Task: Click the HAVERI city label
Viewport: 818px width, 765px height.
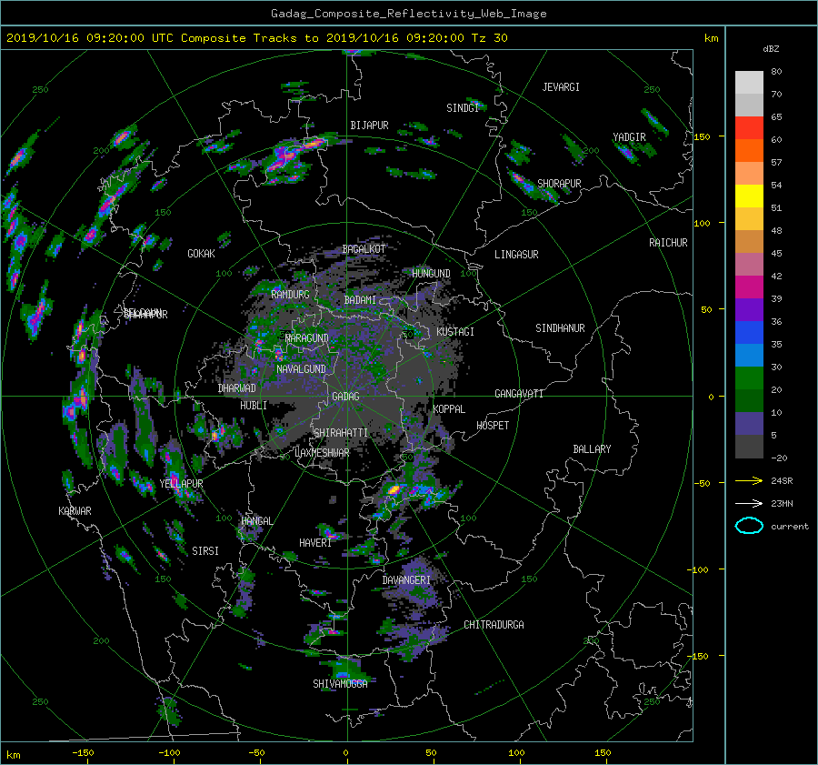Action: click(315, 544)
